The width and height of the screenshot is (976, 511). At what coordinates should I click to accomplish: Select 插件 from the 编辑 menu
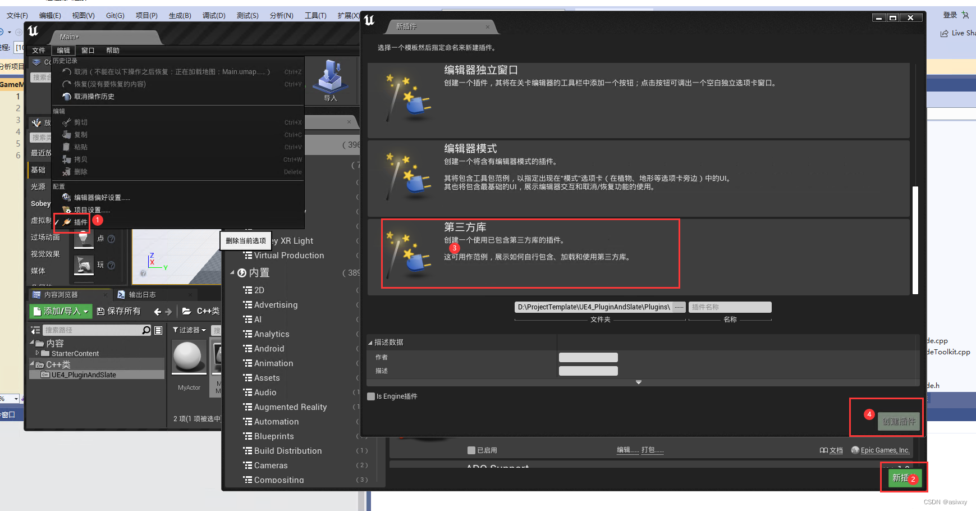pyautogui.click(x=77, y=223)
